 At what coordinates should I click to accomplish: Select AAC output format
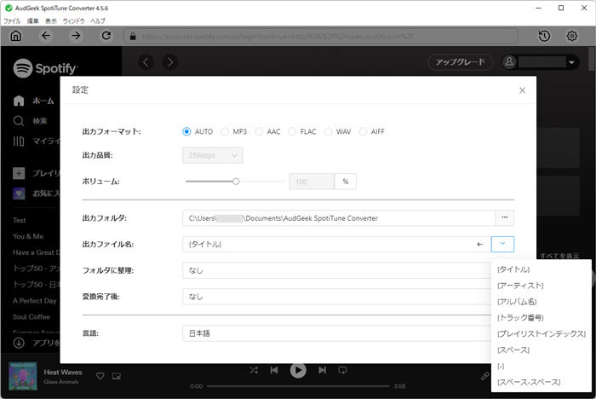point(259,132)
